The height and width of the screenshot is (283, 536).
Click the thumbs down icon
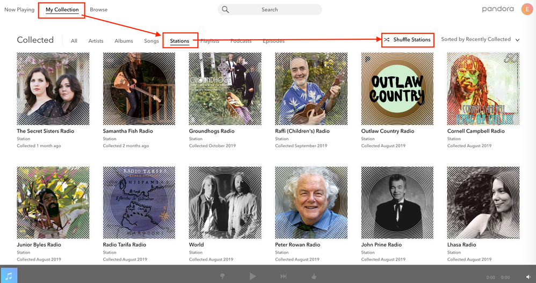click(221, 276)
